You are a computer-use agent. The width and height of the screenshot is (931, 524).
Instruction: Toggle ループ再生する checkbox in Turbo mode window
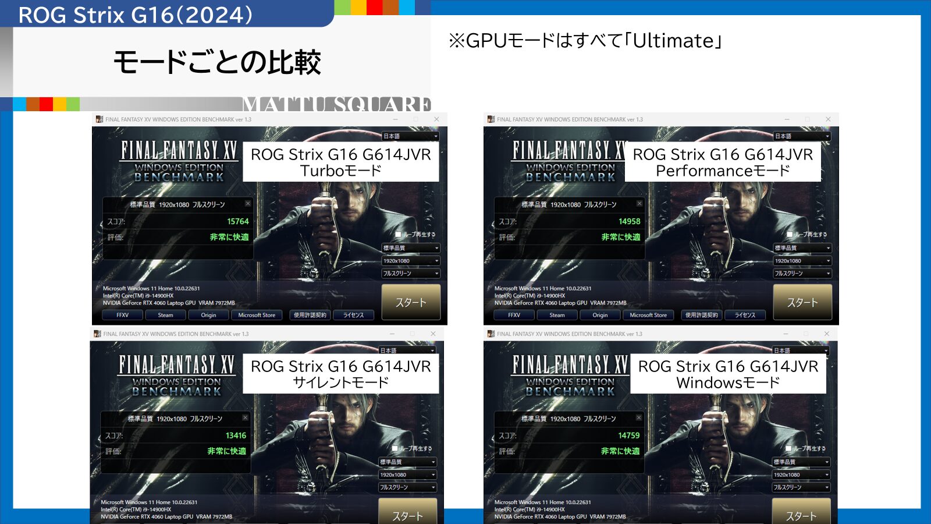[399, 235]
